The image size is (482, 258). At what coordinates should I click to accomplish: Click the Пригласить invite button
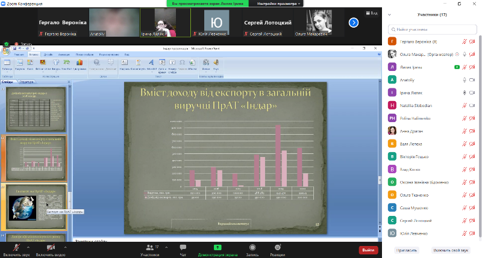coord(406,250)
